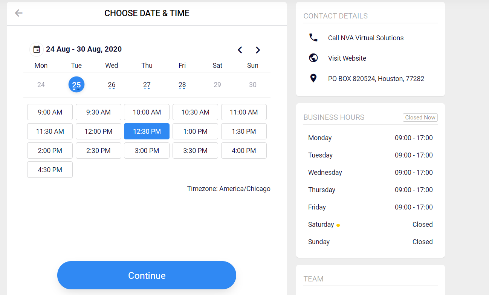
Task: Select Wednesday the 26th
Action: [112, 85]
